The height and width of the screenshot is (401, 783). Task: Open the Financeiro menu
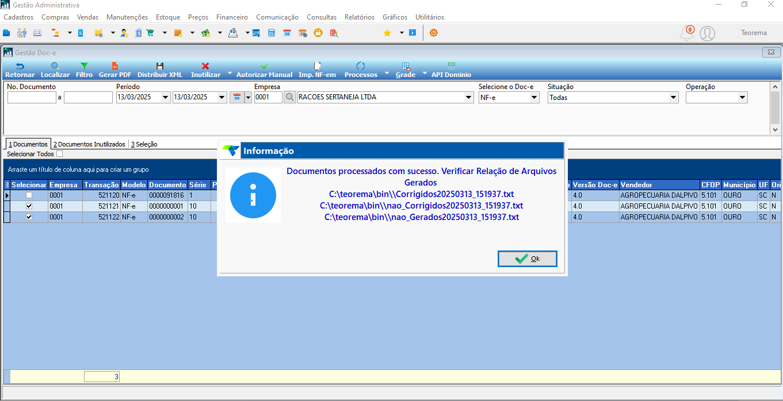(x=232, y=17)
